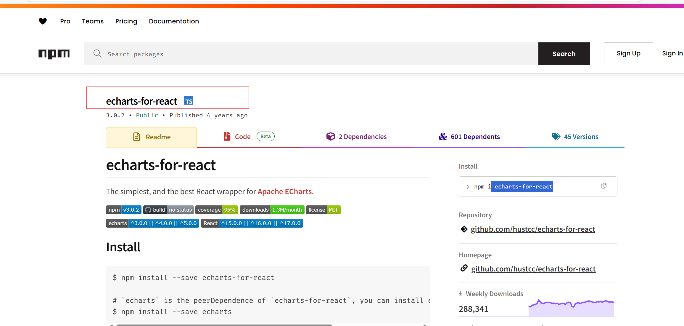Open the 601 Dependents tab
684x326 pixels.
tap(469, 137)
